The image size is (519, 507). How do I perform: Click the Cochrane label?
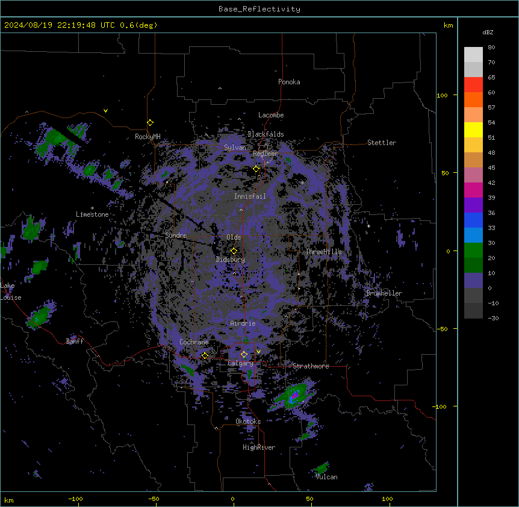point(194,342)
